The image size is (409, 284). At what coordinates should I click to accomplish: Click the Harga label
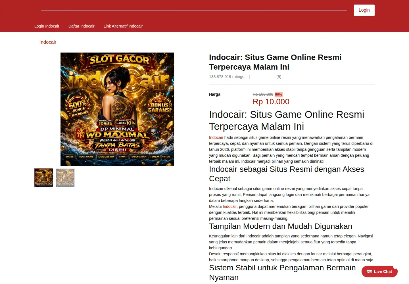pyautogui.click(x=215, y=94)
